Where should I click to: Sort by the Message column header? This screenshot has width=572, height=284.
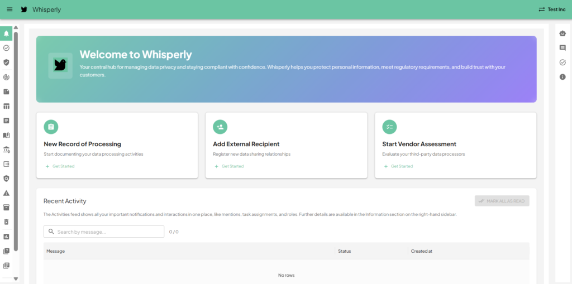coord(189,251)
